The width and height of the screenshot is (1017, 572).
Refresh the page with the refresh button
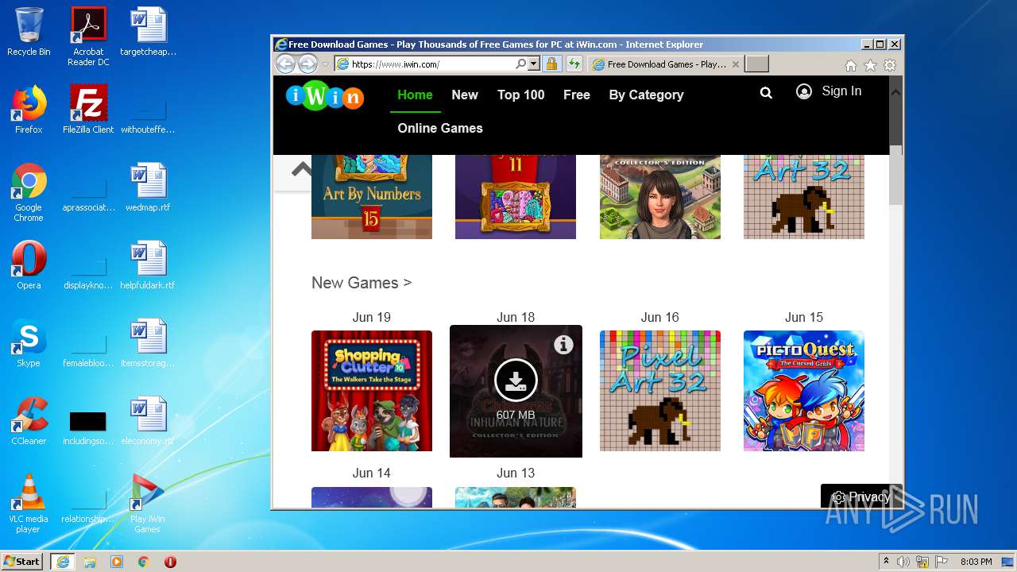tap(574, 64)
